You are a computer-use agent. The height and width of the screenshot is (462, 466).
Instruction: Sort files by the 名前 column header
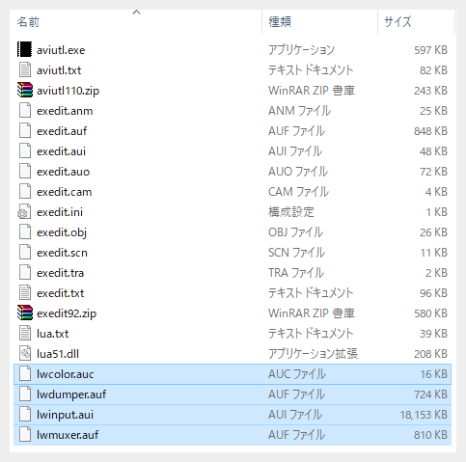click(28, 22)
